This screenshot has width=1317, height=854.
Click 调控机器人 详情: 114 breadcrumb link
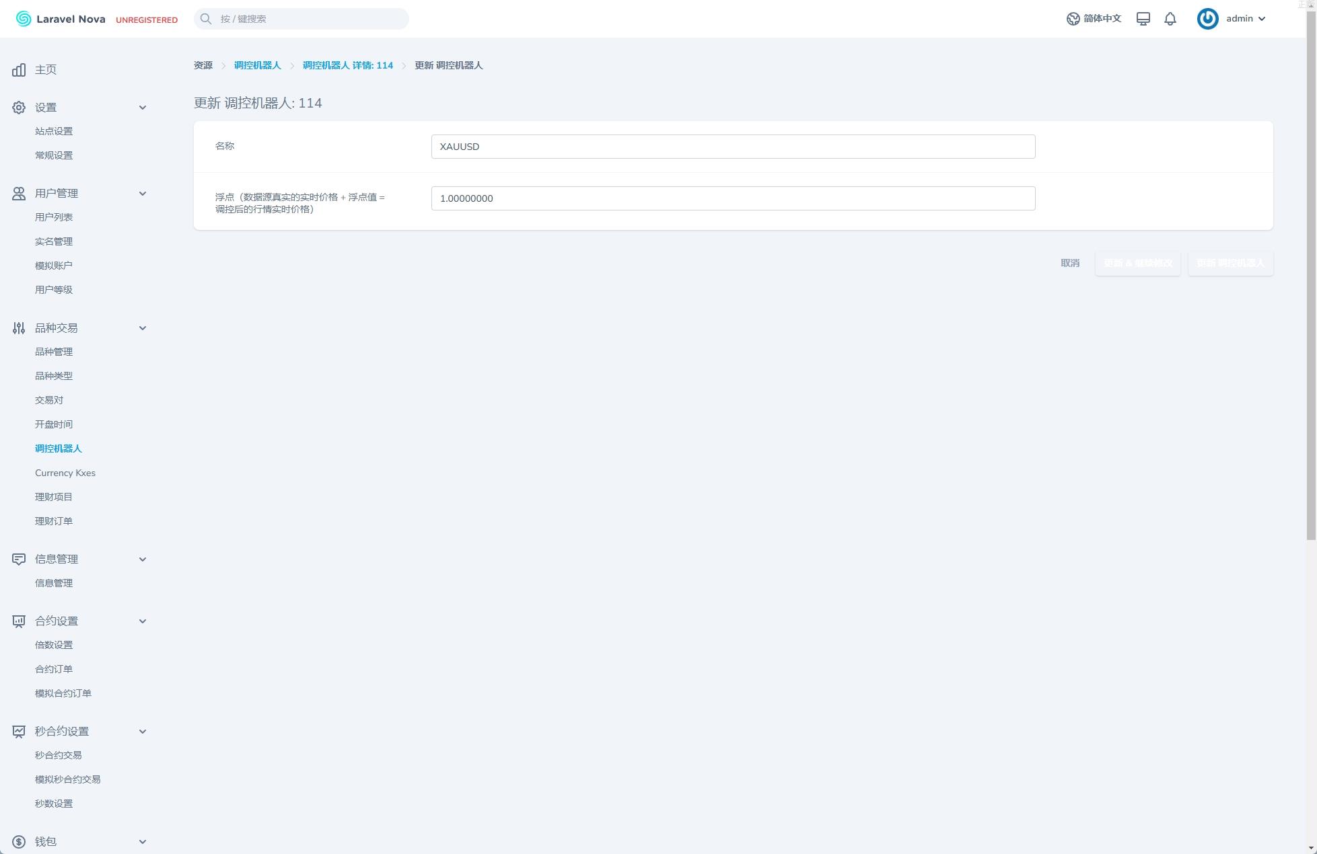[x=347, y=65]
